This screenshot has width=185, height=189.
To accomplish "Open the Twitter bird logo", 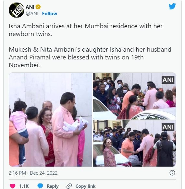I will pos(172,6).
